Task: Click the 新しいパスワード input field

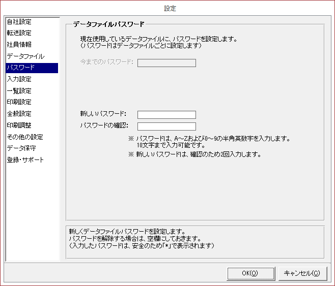Action: 166,115
